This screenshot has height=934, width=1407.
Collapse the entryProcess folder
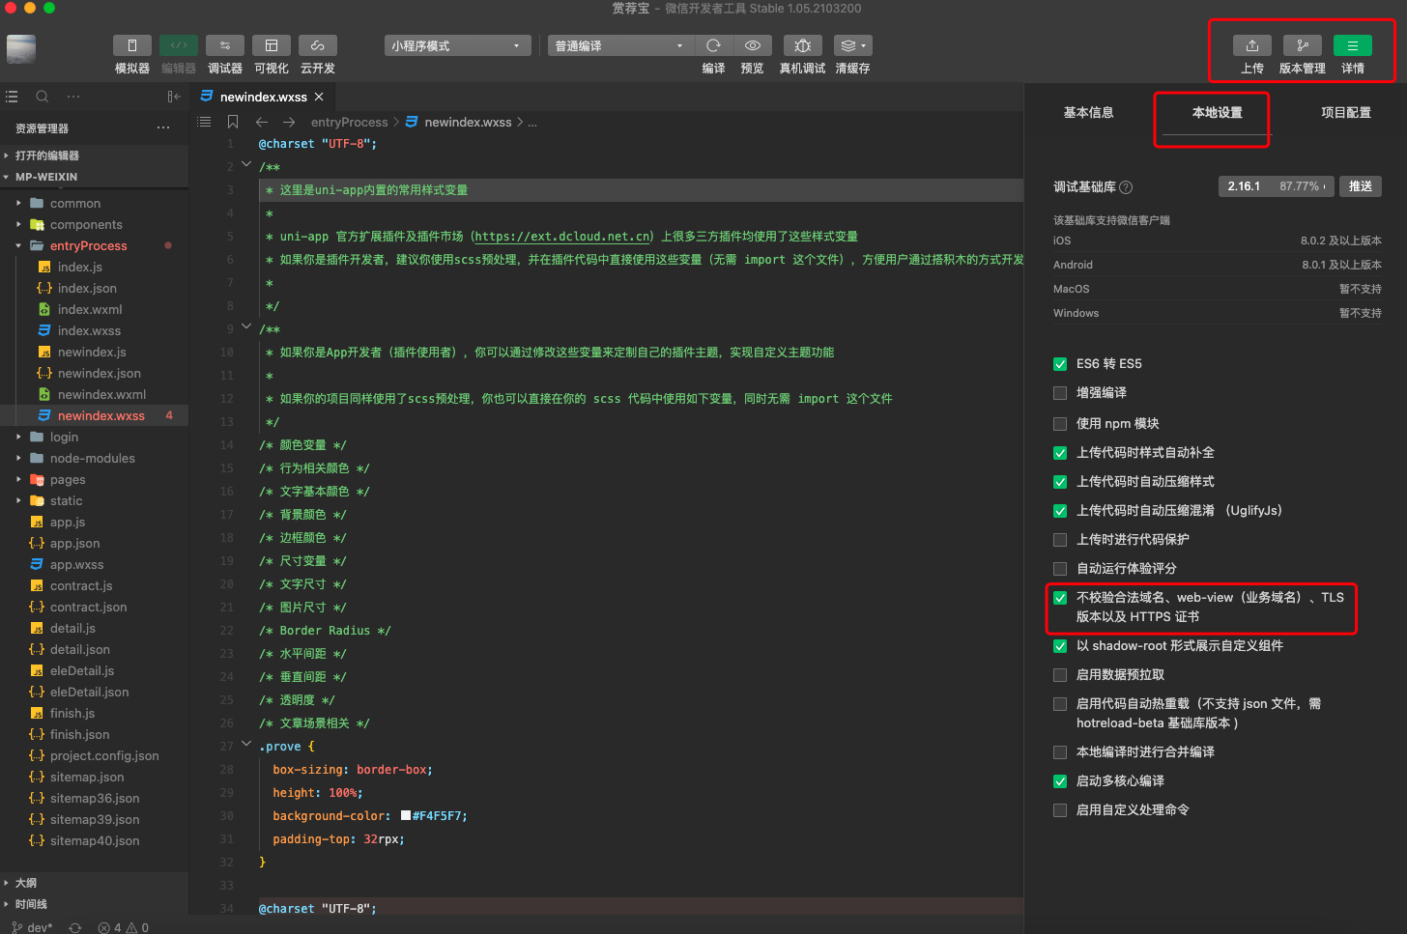[x=94, y=246]
